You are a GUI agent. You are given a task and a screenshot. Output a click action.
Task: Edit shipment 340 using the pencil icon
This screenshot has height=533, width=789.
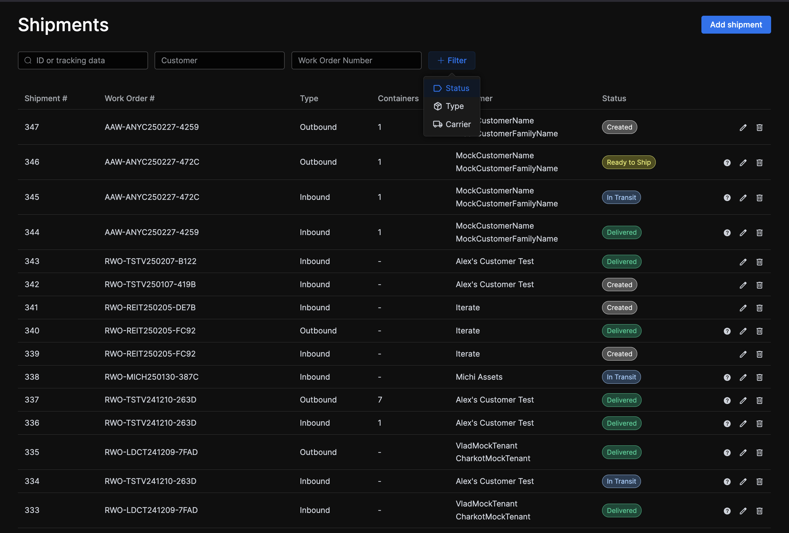click(743, 331)
